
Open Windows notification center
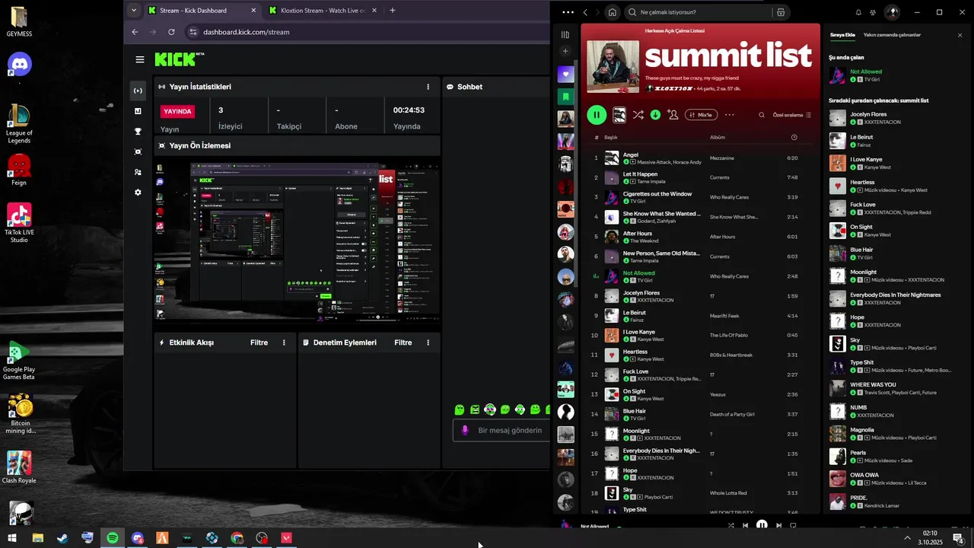tap(959, 538)
